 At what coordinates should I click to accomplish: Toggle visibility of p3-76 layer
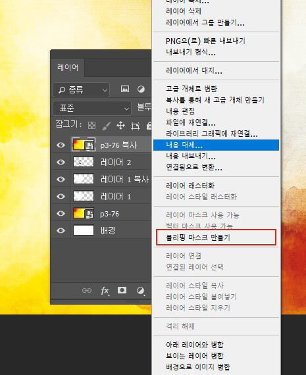point(61,213)
